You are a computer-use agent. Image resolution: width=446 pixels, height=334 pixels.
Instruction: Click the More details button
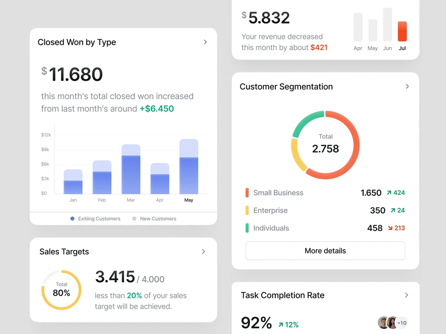point(325,251)
